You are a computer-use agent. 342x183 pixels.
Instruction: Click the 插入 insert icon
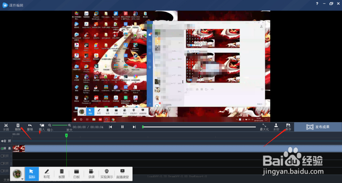42,125
